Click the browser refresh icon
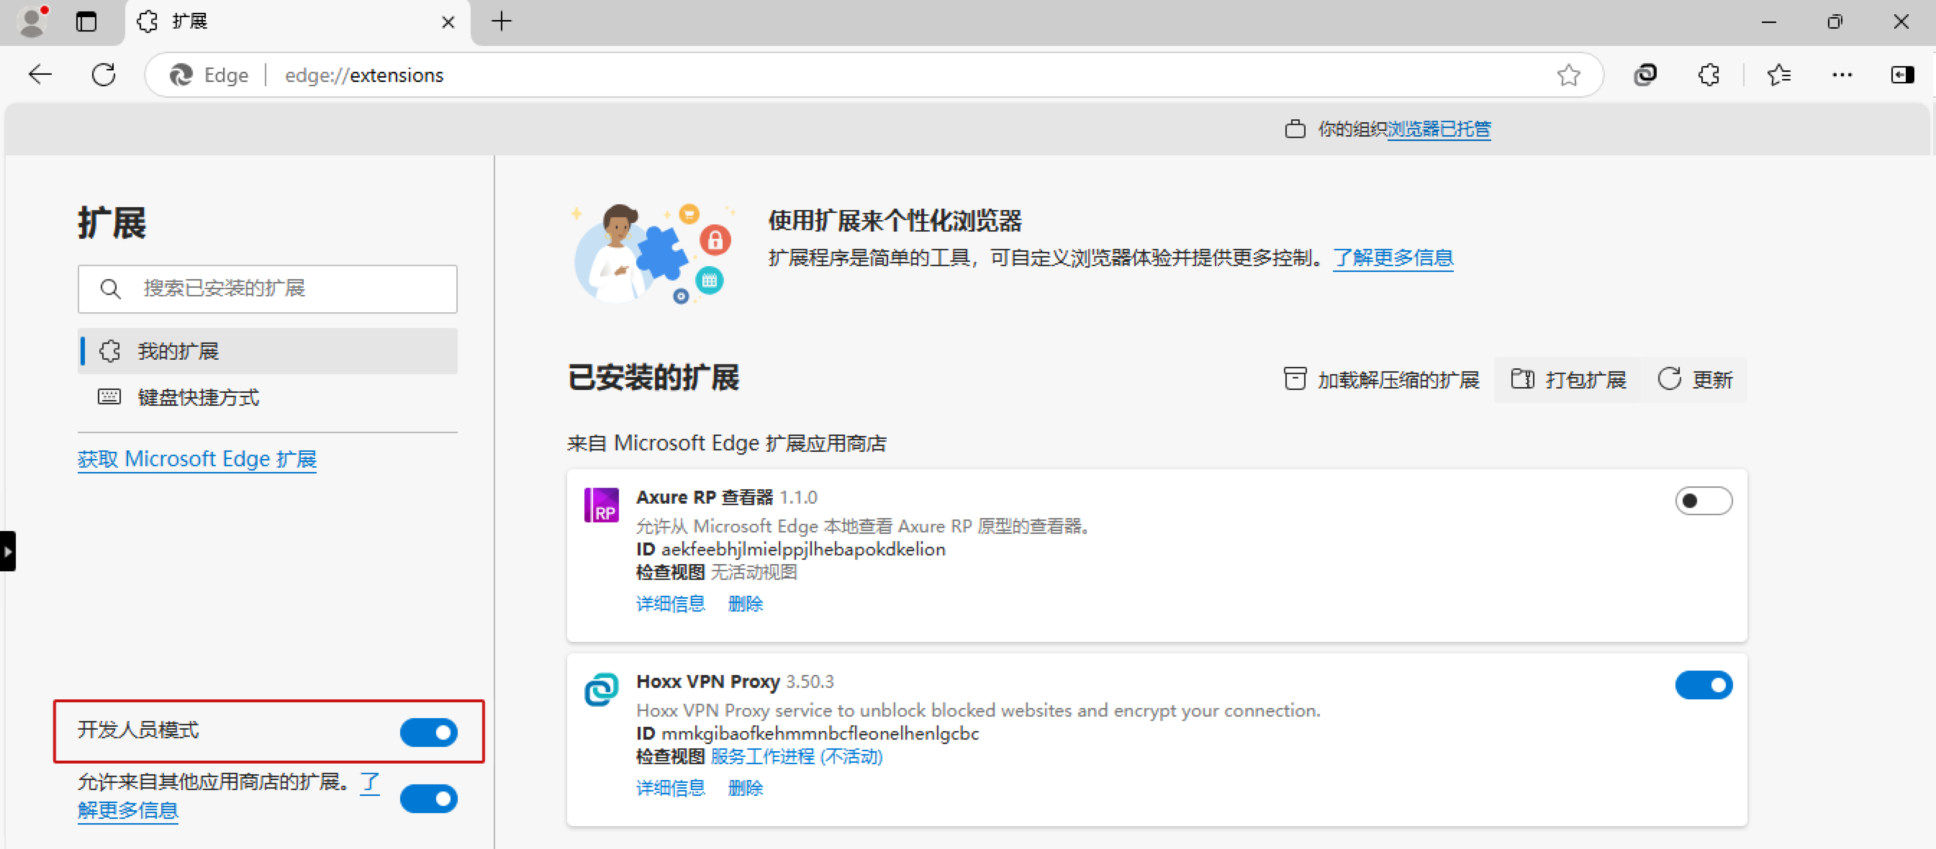This screenshot has height=849, width=1936. (x=104, y=74)
